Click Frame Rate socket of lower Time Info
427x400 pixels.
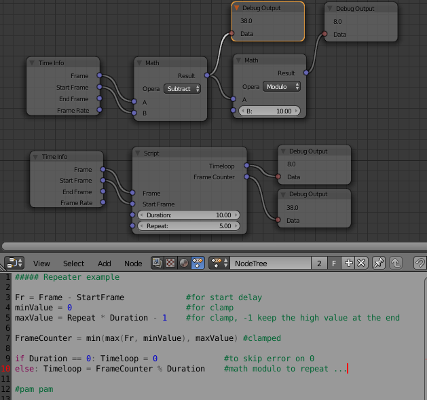[x=103, y=202]
